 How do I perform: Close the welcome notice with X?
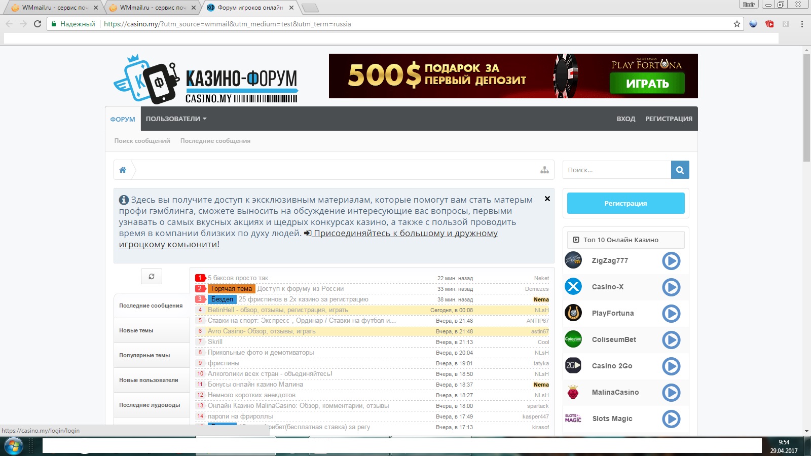tap(547, 199)
